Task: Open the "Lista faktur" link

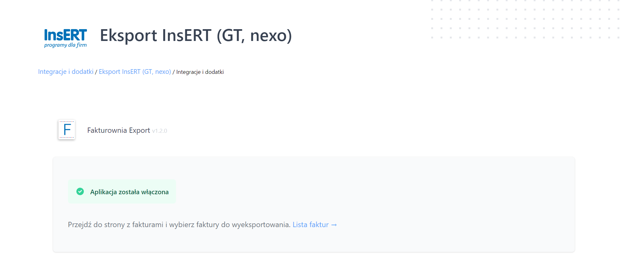Action: tap(310, 225)
